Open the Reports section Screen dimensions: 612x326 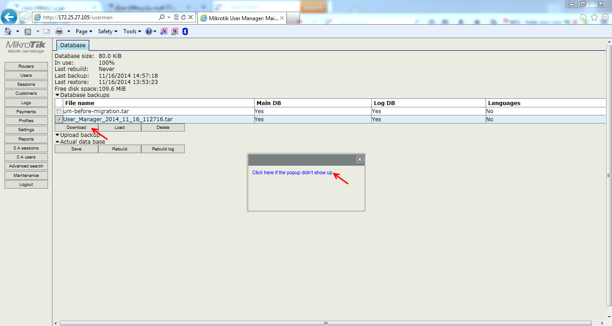point(26,139)
